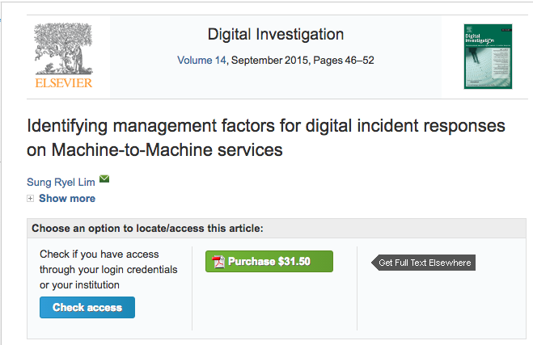Screen dimensions: 533x345
Task: Click the Check access button
Action: (x=87, y=307)
